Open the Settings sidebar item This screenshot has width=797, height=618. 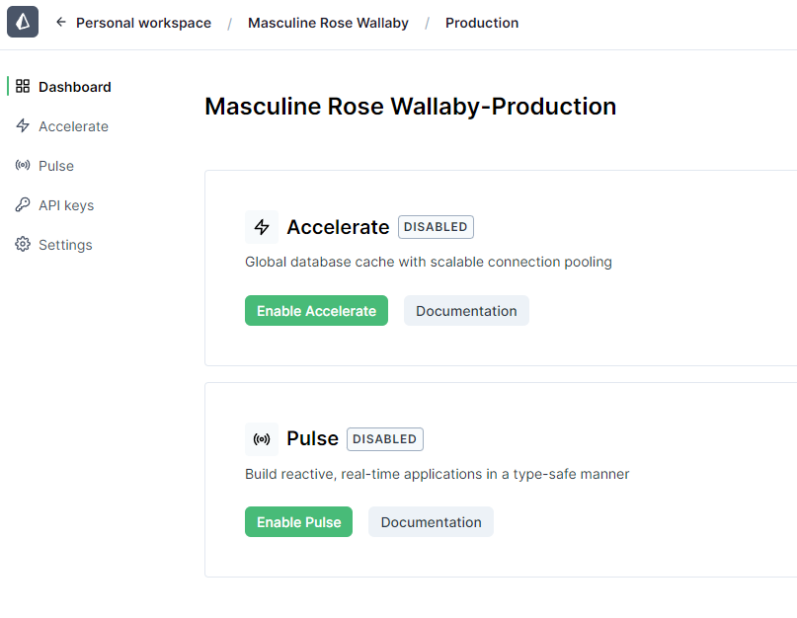65,245
